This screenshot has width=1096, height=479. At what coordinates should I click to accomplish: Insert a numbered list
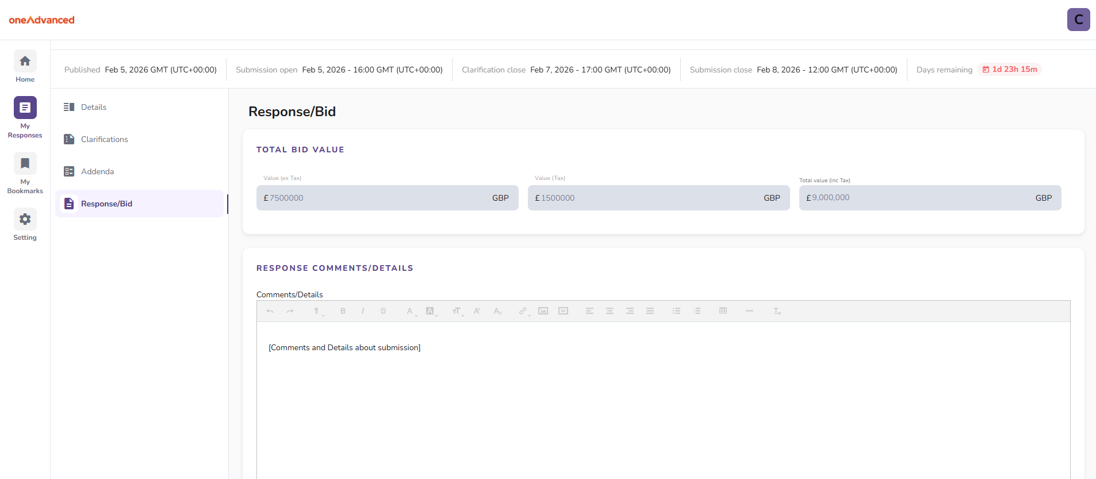coord(697,311)
